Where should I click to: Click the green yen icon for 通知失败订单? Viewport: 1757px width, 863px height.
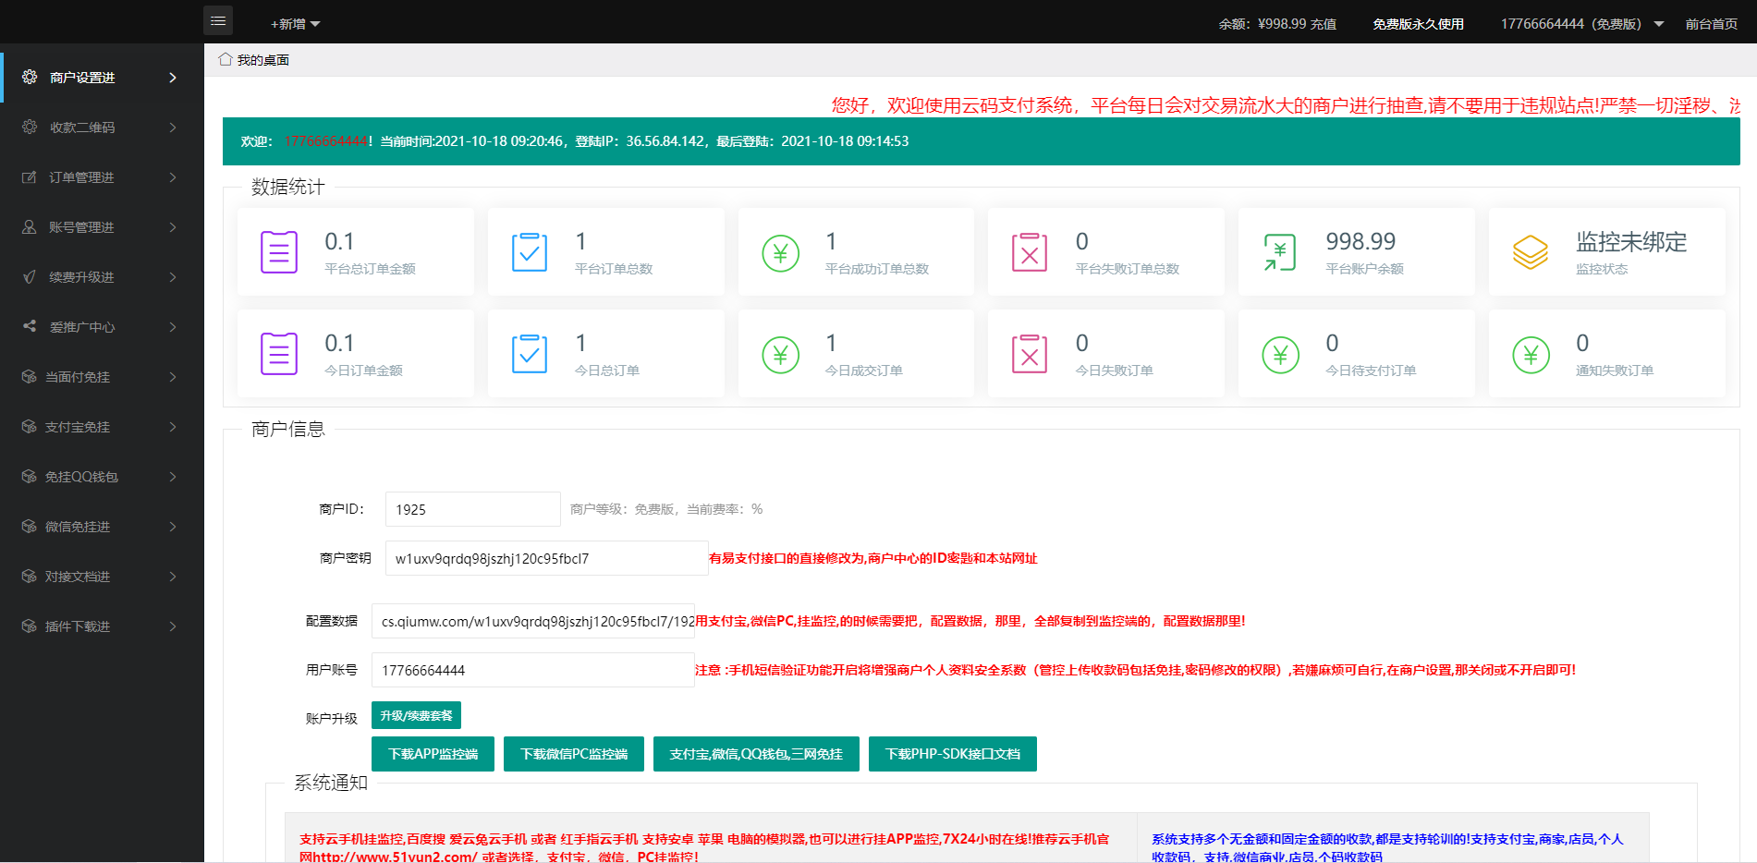pos(1531,354)
